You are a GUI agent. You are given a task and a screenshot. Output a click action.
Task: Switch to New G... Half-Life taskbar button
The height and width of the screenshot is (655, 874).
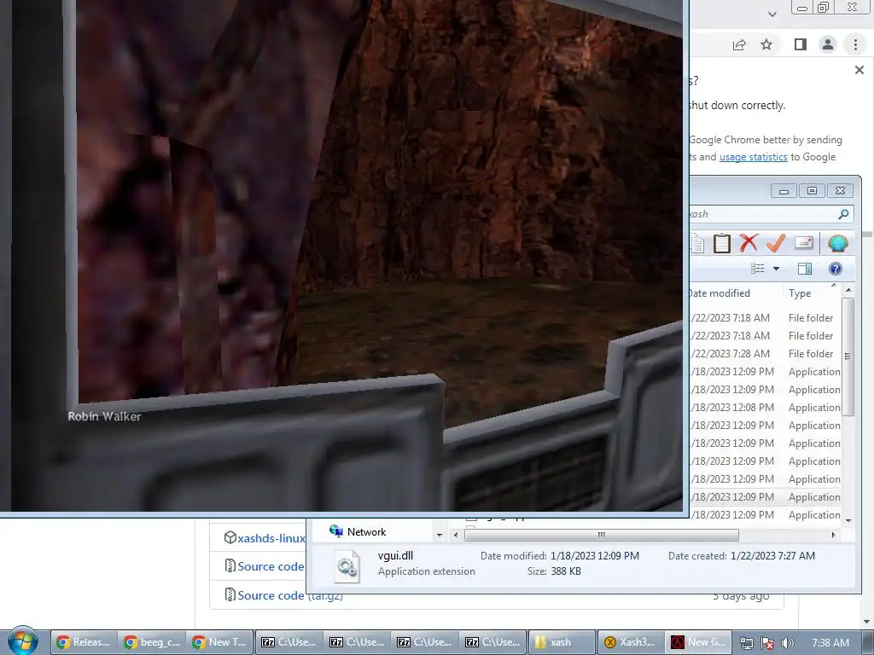click(x=698, y=642)
